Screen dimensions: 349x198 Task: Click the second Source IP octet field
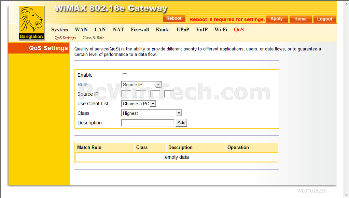[x=141, y=94]
